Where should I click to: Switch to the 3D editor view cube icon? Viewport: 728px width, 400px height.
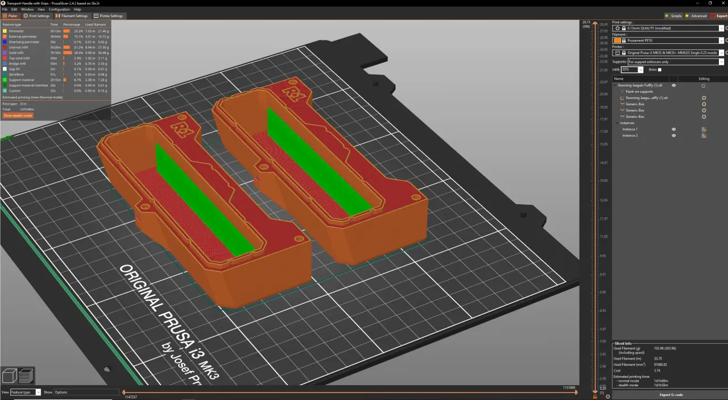[x=10, y=376]
